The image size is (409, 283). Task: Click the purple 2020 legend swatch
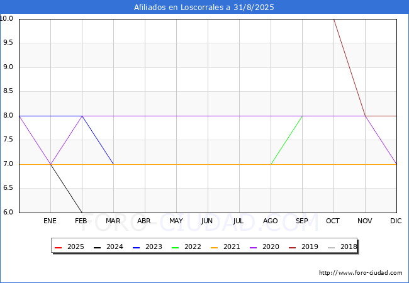(254, 247)
